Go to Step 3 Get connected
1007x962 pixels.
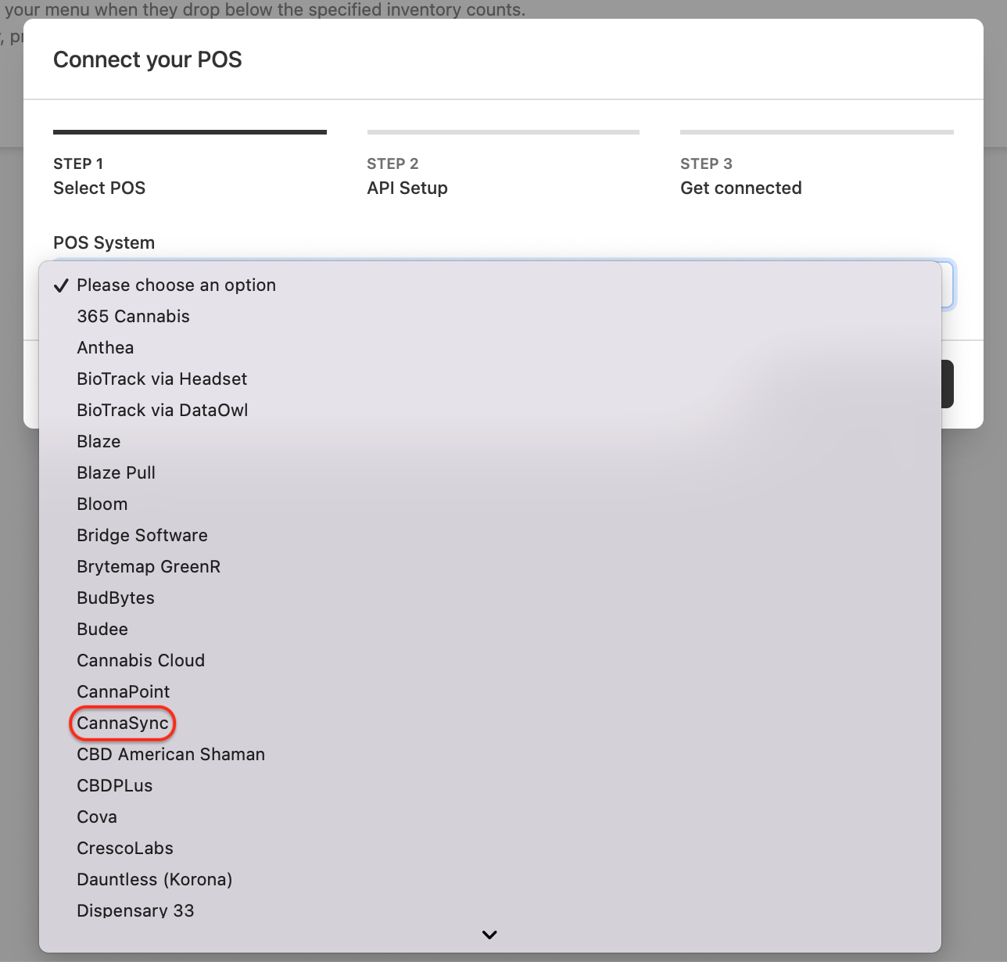point(817,164)
